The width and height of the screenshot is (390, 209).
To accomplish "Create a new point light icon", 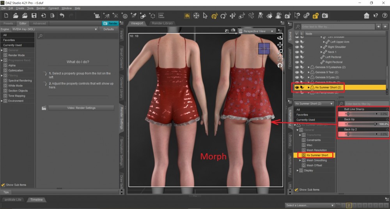I will click(115, 16).
